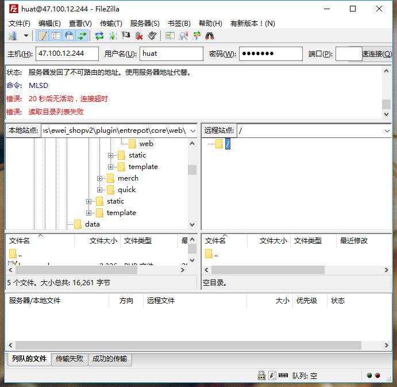Expand the static folder under core
The image size is (397, 387).
pos(110,155)
